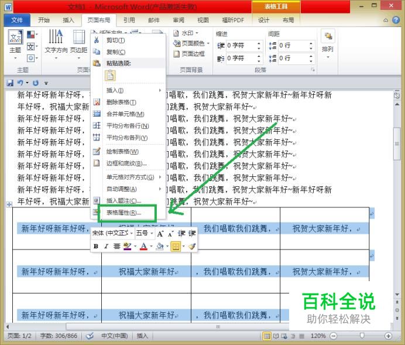
Task: Increase spacing before with up arrow
Action: (311, 43)
